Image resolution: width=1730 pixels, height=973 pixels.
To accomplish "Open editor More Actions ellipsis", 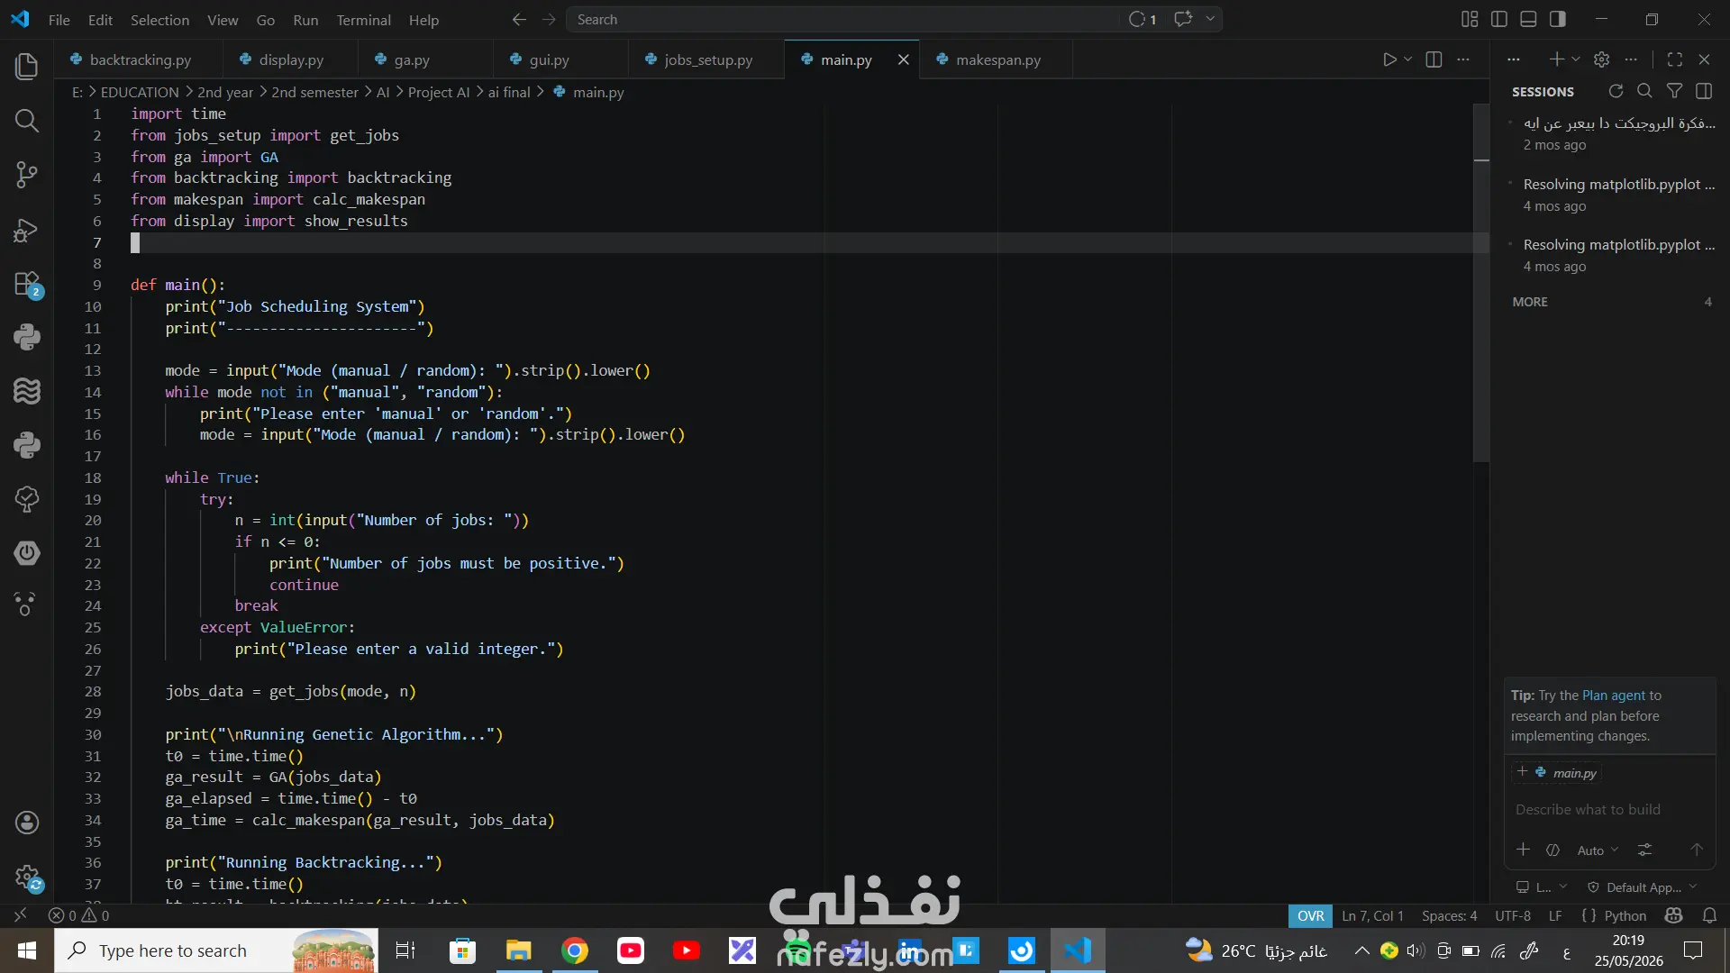I will click(1463, 59).
